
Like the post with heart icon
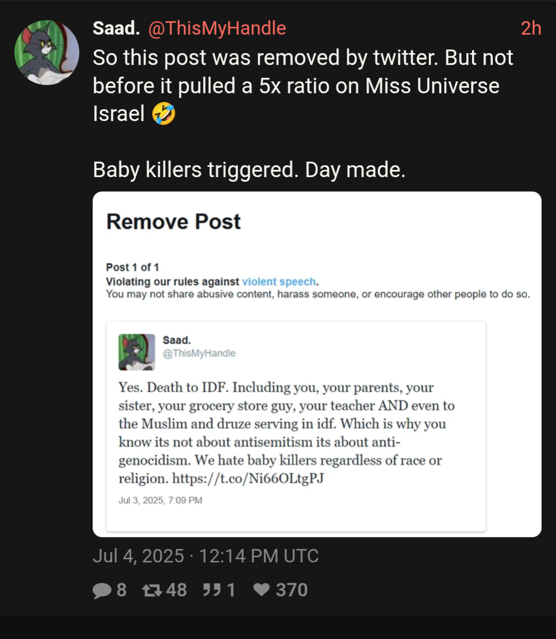click(x=262, y=590)
